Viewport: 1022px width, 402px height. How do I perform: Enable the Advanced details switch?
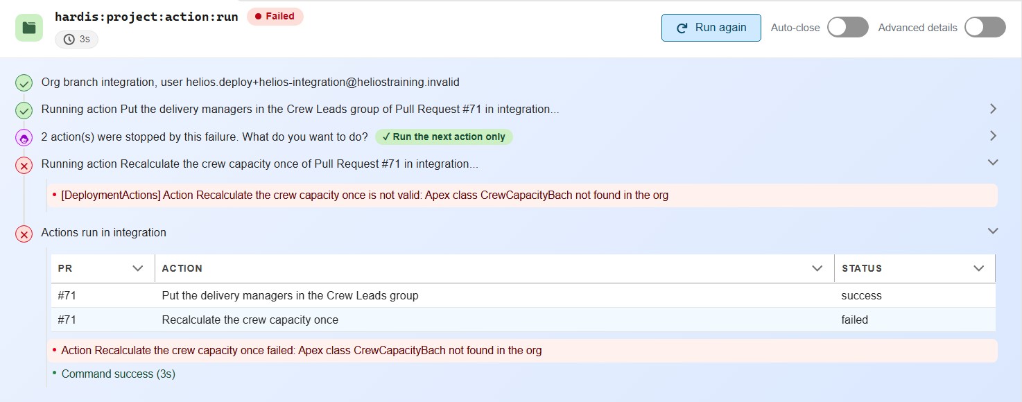point(985,28)
